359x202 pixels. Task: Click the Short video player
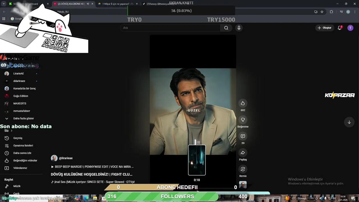click(193, 111)
